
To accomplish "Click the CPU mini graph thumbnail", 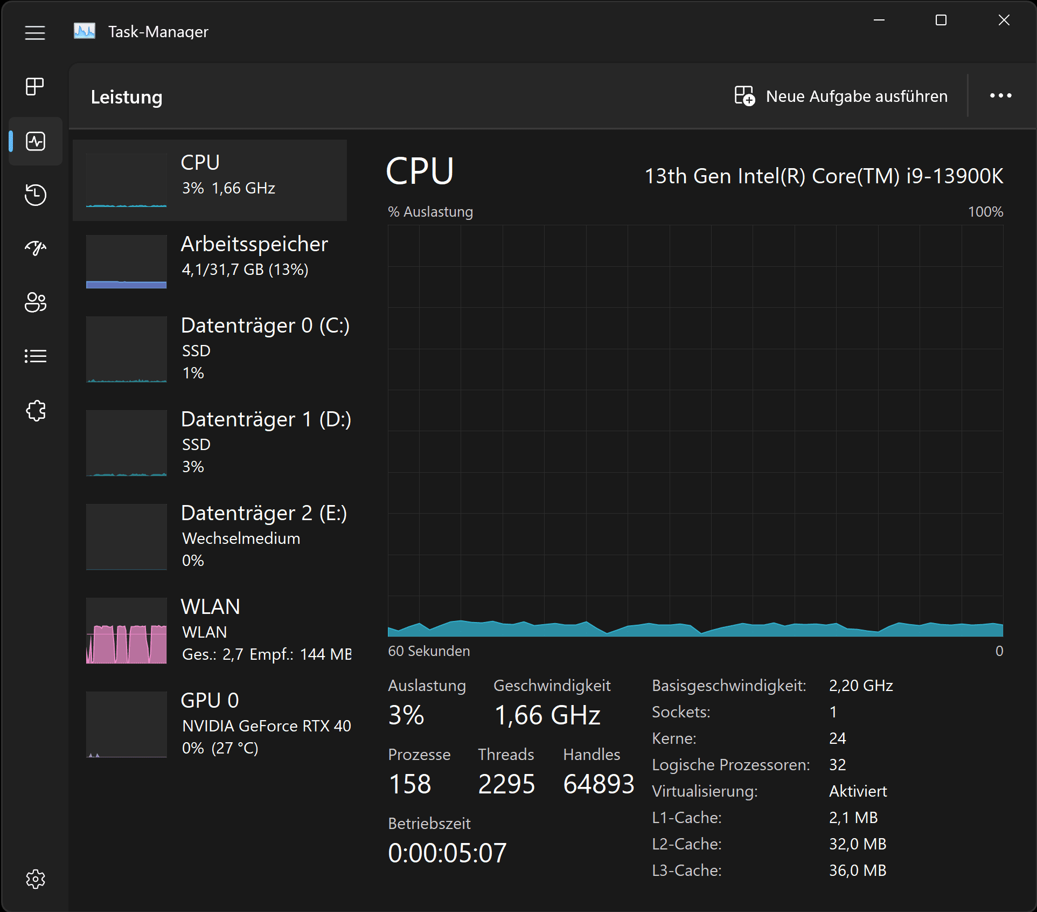I will (127, 180).
